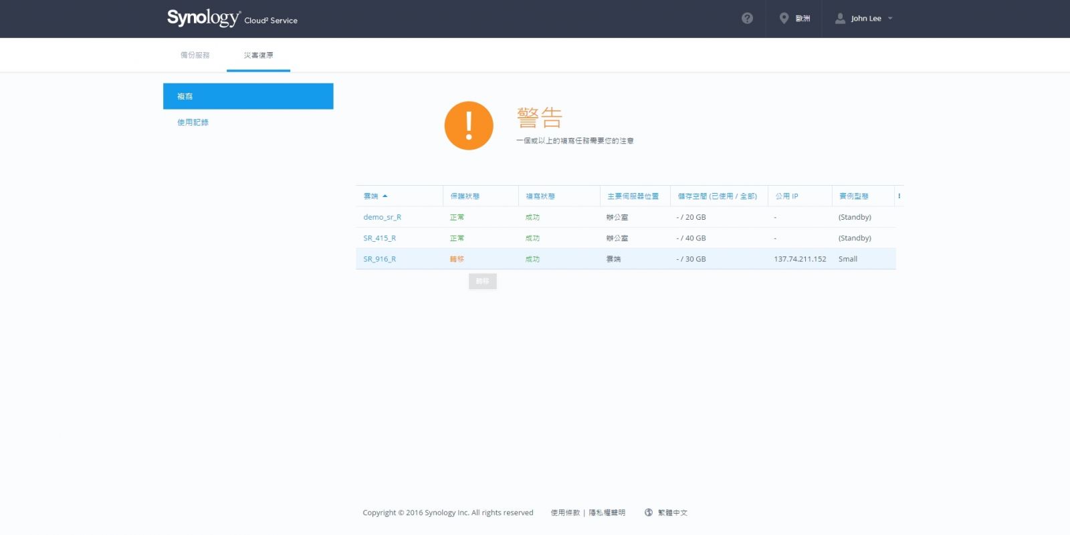Click the globe icon next to 繁體中文

point(648,513)
